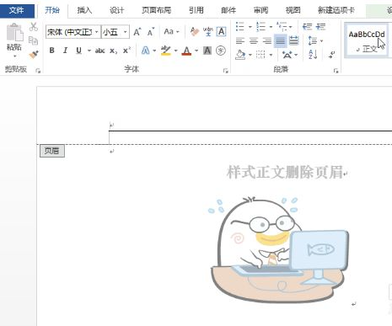Expand the font size dropdown arrow
392x326 pixels.
tap(126, 32)
